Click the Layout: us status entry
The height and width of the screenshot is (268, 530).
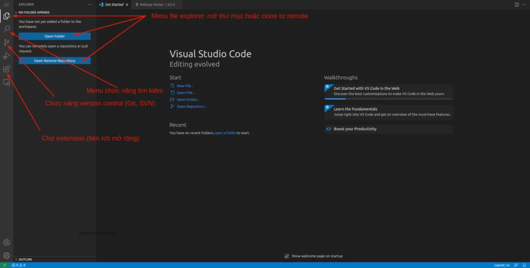(x=502, y=265)
